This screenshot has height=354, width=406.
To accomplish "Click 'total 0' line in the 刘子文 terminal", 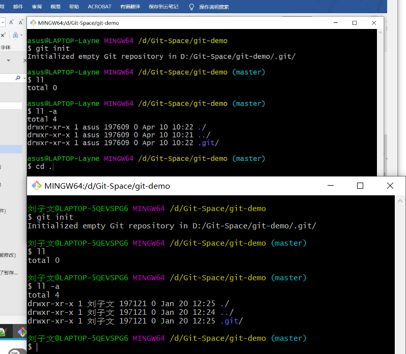I will click(x=44, y=260).
